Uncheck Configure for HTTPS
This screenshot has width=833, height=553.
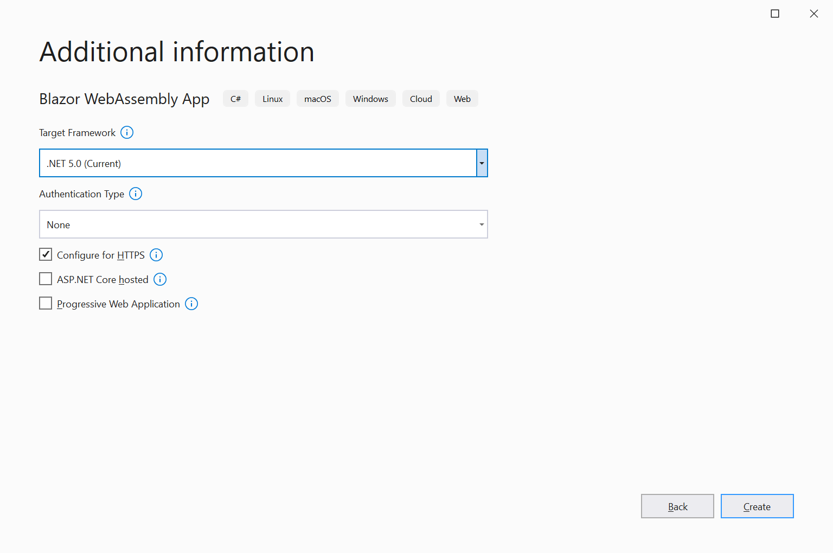coord(46,254)
